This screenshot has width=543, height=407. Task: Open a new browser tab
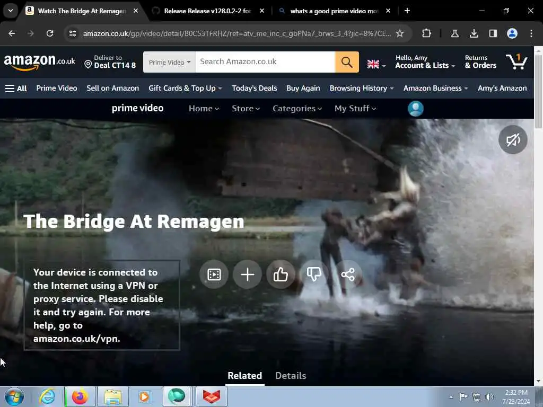(x=407, y=11)
